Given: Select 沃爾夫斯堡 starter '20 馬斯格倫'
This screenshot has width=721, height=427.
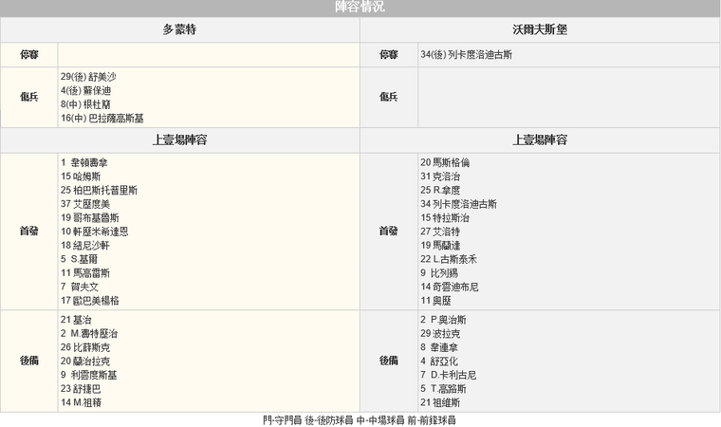Looking at the screenshot, I should pos(445,162).
